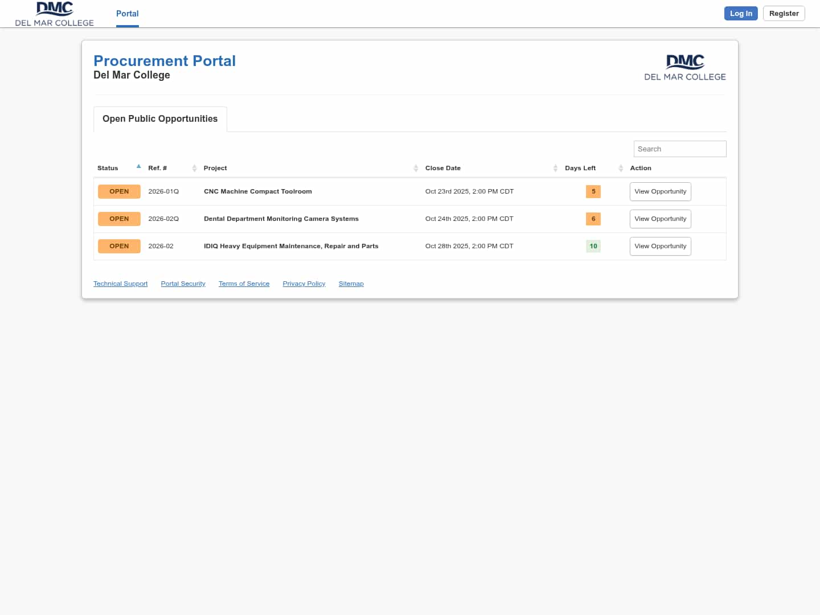Screen dimensions: 820x615
Task: Focus the Search input field
Action: coord(679,149)
